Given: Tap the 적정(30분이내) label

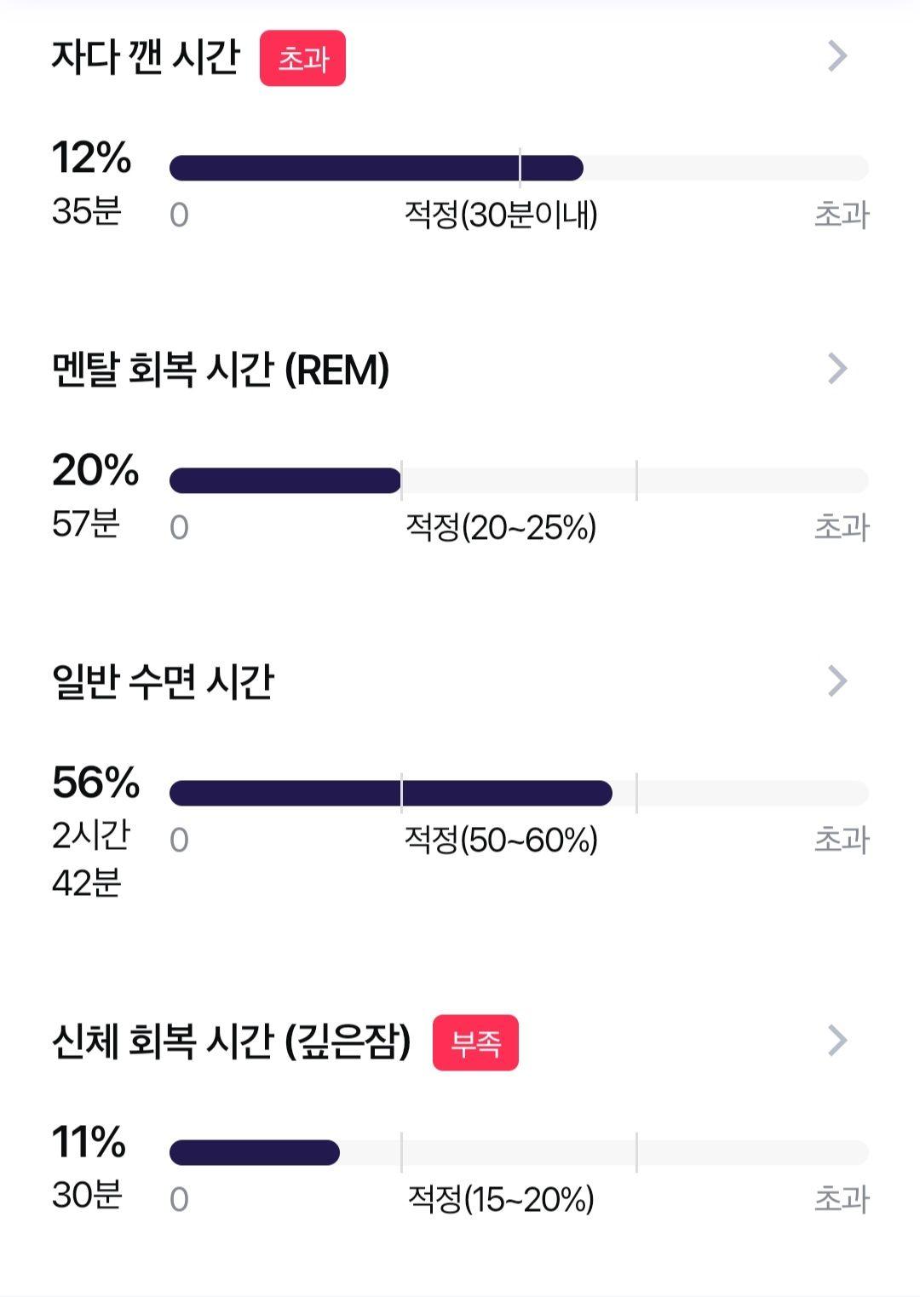Looking at the screenshot, I should [501, 215].
